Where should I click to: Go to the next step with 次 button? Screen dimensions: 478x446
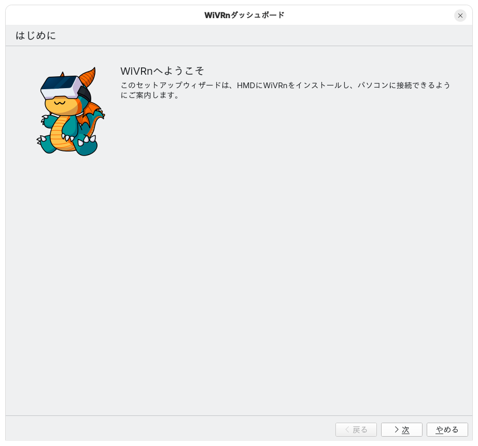pyautogui.click(x=401, y=429)
